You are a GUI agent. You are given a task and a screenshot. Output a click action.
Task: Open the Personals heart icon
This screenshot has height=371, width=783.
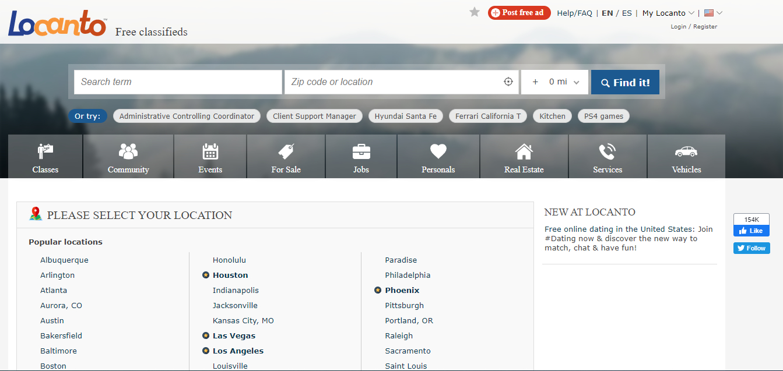pyautogui.click(x=438, y=151)
